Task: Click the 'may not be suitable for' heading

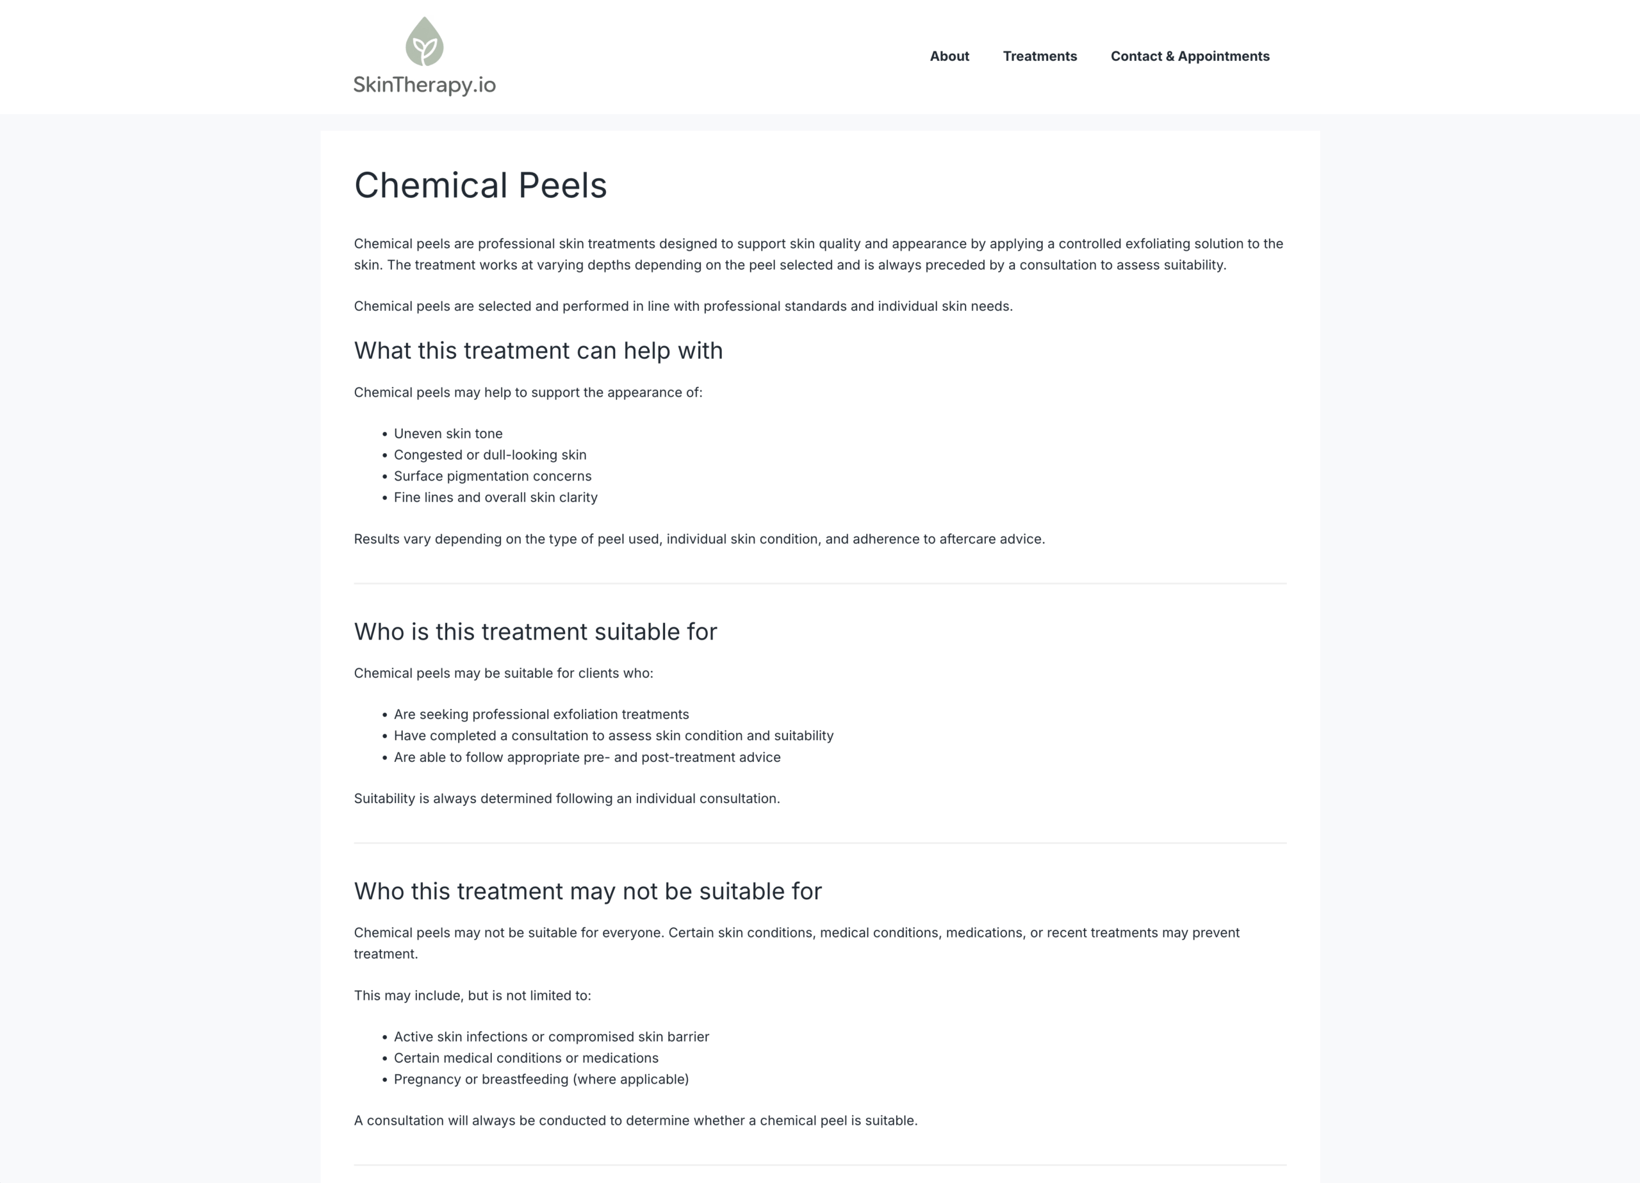Action: (587, 891)
